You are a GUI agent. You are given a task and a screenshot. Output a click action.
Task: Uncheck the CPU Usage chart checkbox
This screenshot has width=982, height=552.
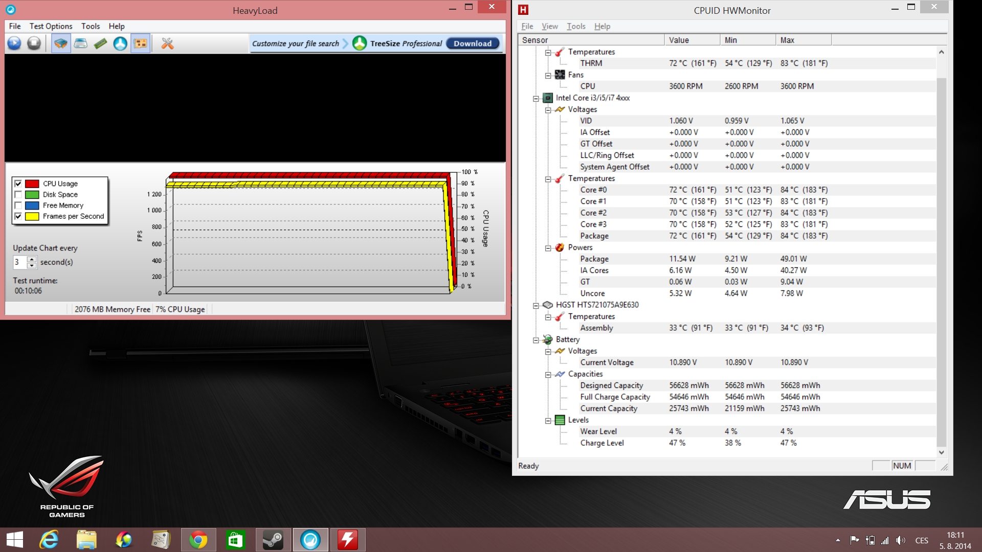point(18,183)
